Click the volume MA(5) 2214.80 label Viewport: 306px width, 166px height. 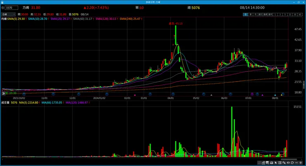coord(29,103)
